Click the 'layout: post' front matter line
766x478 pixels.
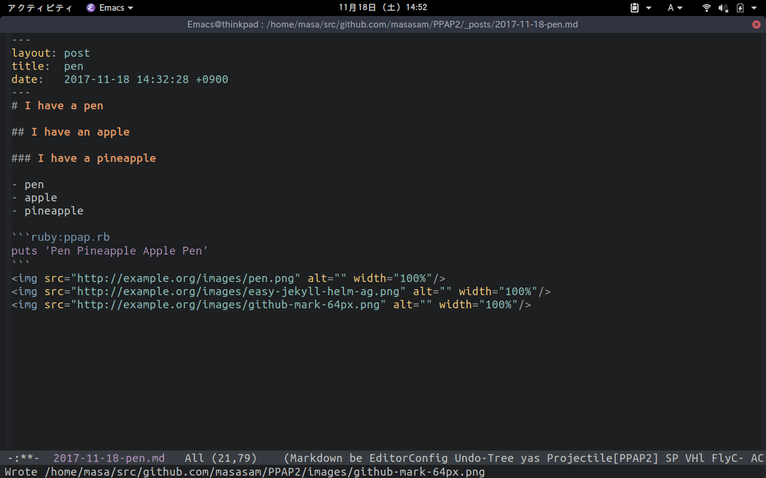click(51, 53)
